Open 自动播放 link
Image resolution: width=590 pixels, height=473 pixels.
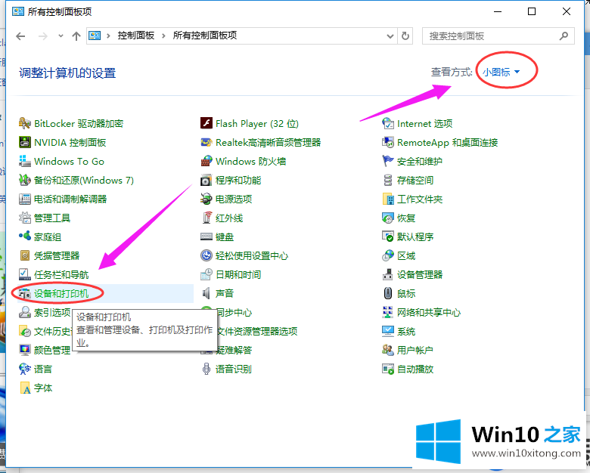pos(415,369)
